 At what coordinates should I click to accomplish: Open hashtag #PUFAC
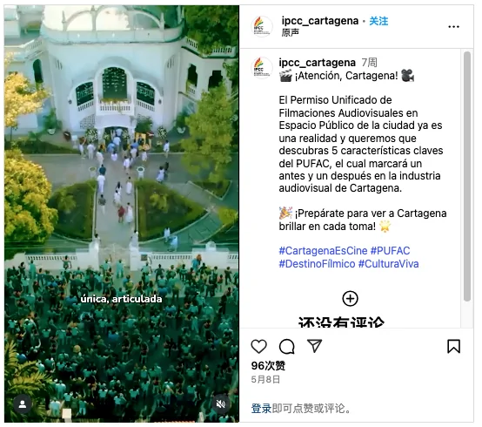pyautogui.click(x=390, y=251)
